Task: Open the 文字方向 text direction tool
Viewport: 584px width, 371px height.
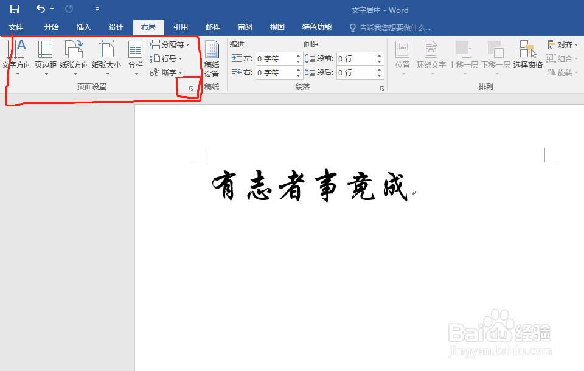Action: [16, 57]
